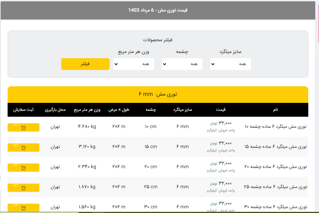Apply filters with yellow فیلتر button

85,64
